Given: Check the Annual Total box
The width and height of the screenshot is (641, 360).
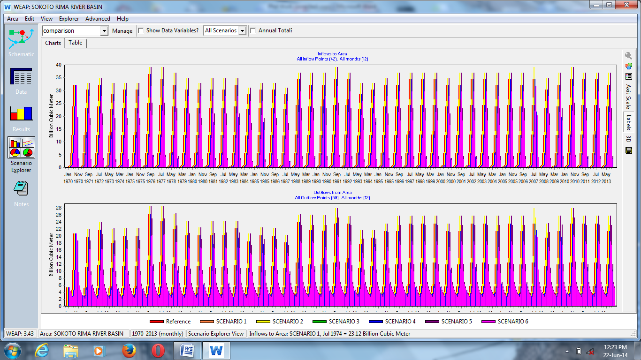Looking at the screenshot, I should tap(253, 31).
